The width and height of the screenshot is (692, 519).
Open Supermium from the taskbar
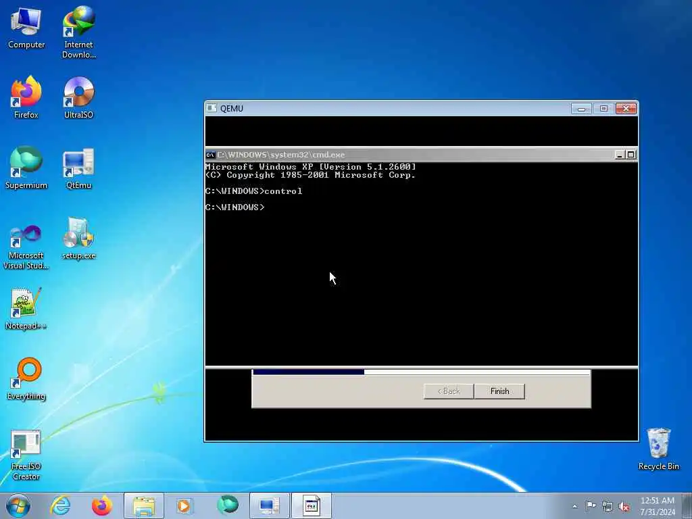(227, 505)
